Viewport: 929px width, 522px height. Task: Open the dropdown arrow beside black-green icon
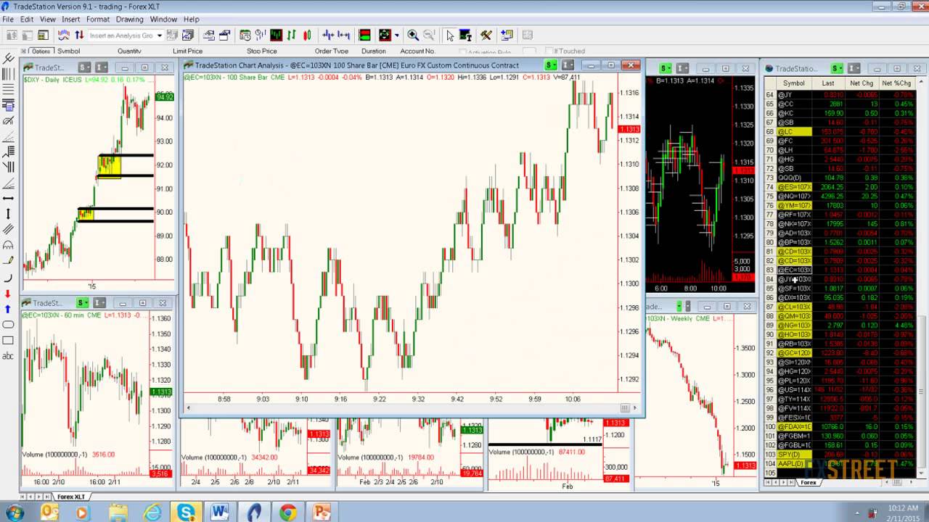(x=396, y=35)
